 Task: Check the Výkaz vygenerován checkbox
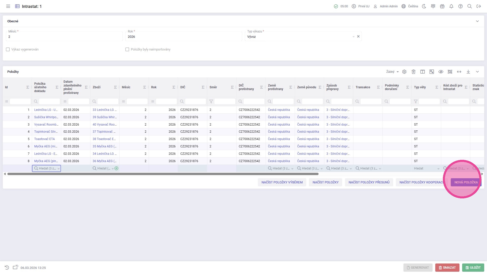tap(8, 49)
